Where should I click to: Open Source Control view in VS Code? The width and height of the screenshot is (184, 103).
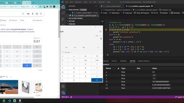pyautogui.click(x=63, y=19)
